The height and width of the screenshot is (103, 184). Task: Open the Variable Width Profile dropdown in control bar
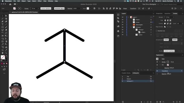point(52,8)
